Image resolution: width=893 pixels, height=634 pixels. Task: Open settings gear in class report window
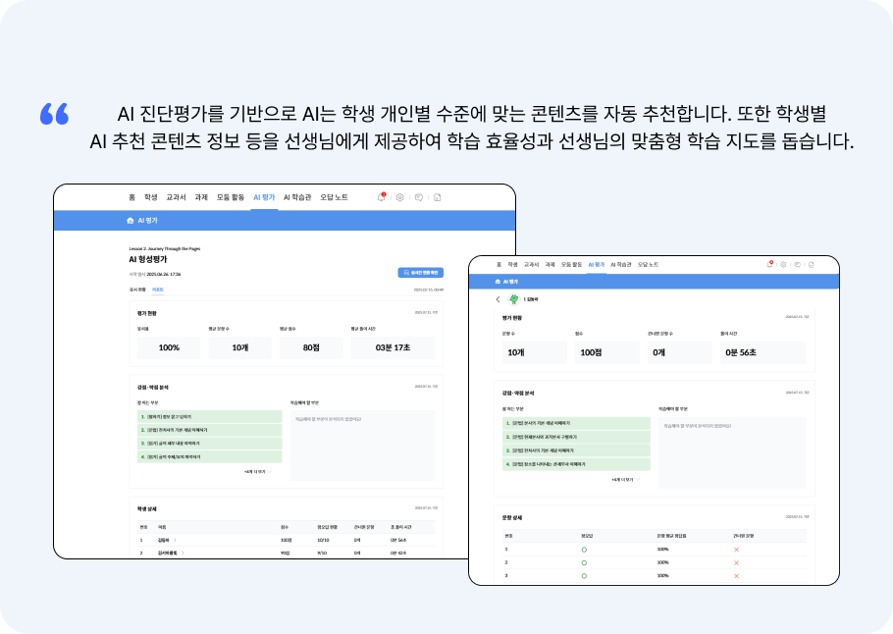(x=399, y=197)
